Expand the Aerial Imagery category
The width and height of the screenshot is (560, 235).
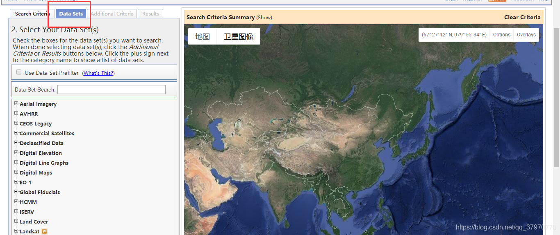point(16,103)
